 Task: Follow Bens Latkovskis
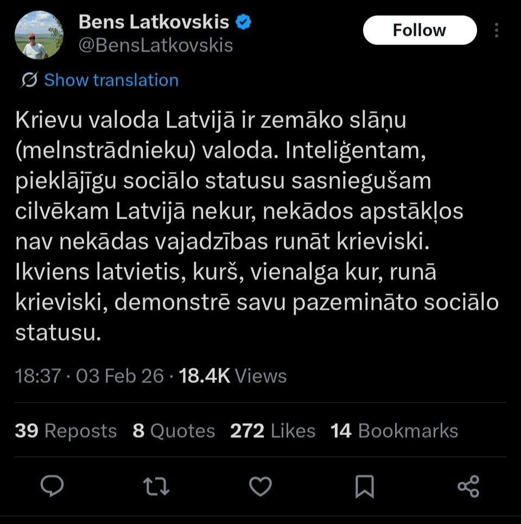pos(420,30)
